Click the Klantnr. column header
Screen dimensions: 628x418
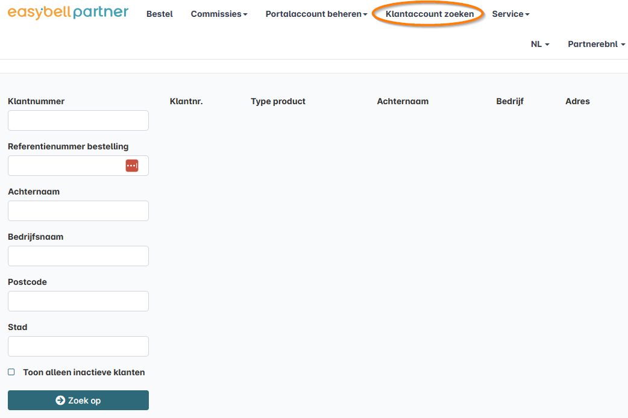[186, 101]
